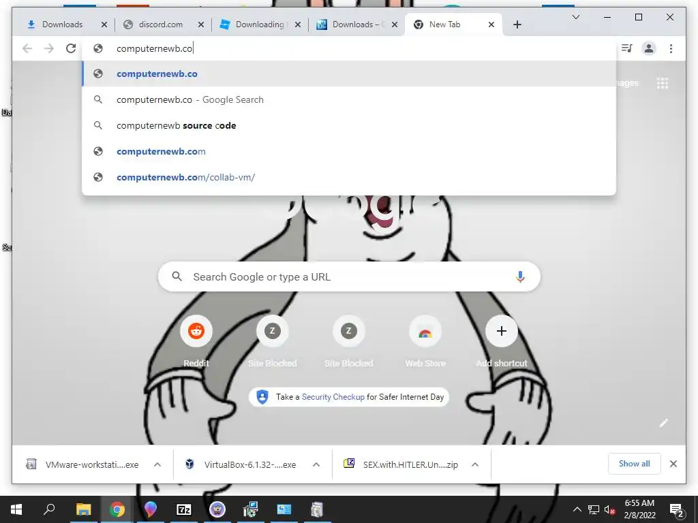Click the browser back arrow
698x523 pixels.
[27, 48]
